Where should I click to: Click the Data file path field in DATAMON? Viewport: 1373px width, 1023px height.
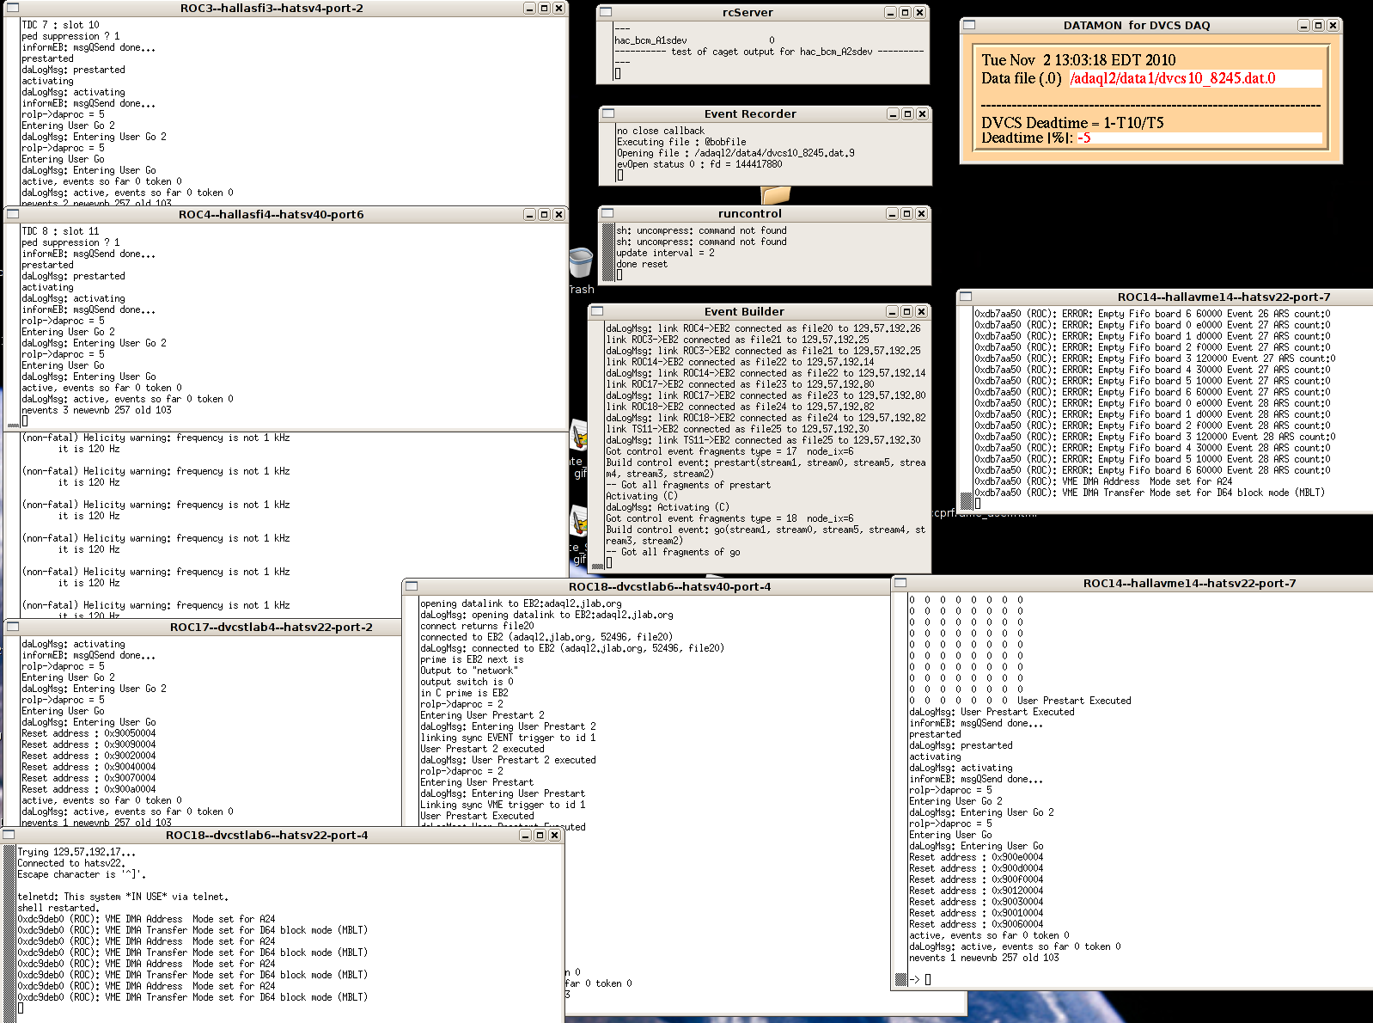click(1195, 78)
